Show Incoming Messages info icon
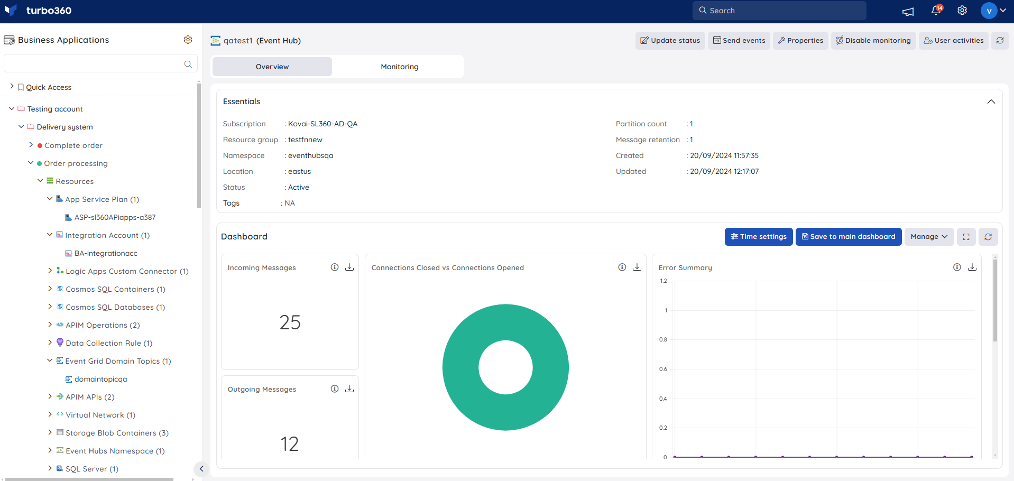Image resolution: width=1014 pixels, height=481 pixels. click(335, 267)
